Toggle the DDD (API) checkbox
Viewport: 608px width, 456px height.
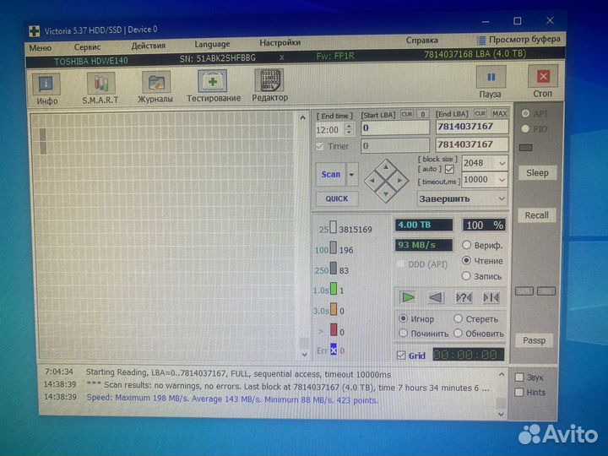pos(400,265)
